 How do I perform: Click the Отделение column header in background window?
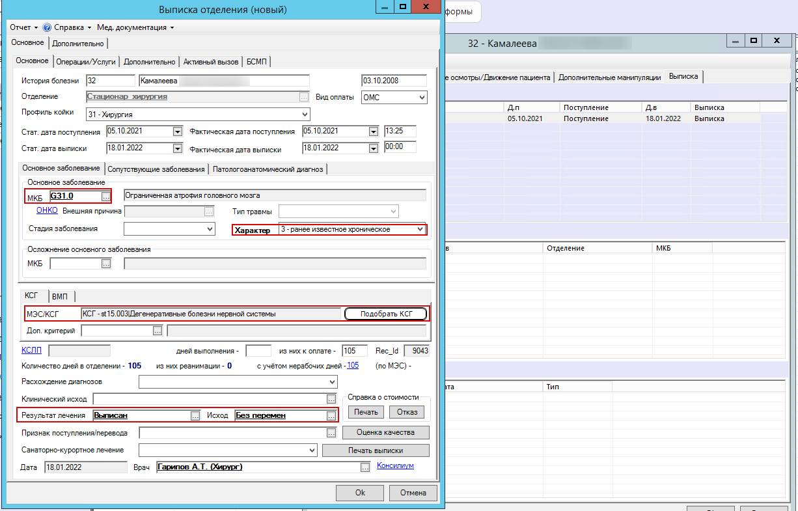(597, 248)
